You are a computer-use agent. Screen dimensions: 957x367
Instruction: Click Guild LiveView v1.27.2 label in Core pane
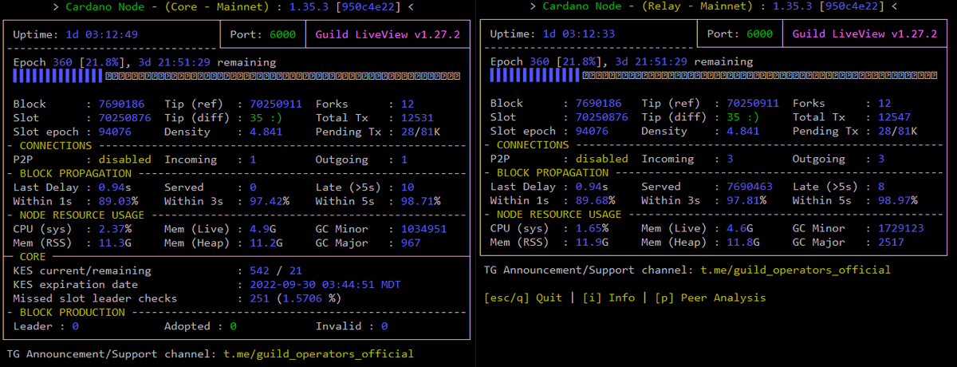click(388, 35)
